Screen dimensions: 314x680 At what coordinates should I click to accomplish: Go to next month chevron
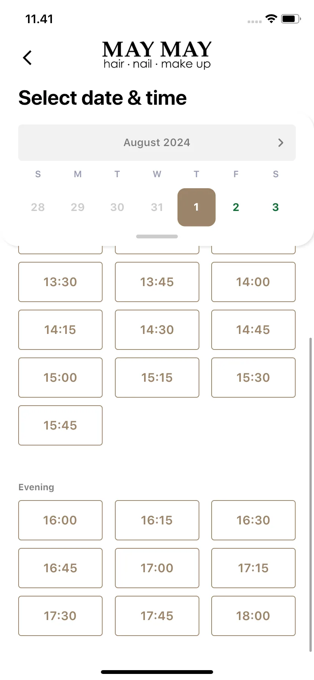(x=281, y=143)
